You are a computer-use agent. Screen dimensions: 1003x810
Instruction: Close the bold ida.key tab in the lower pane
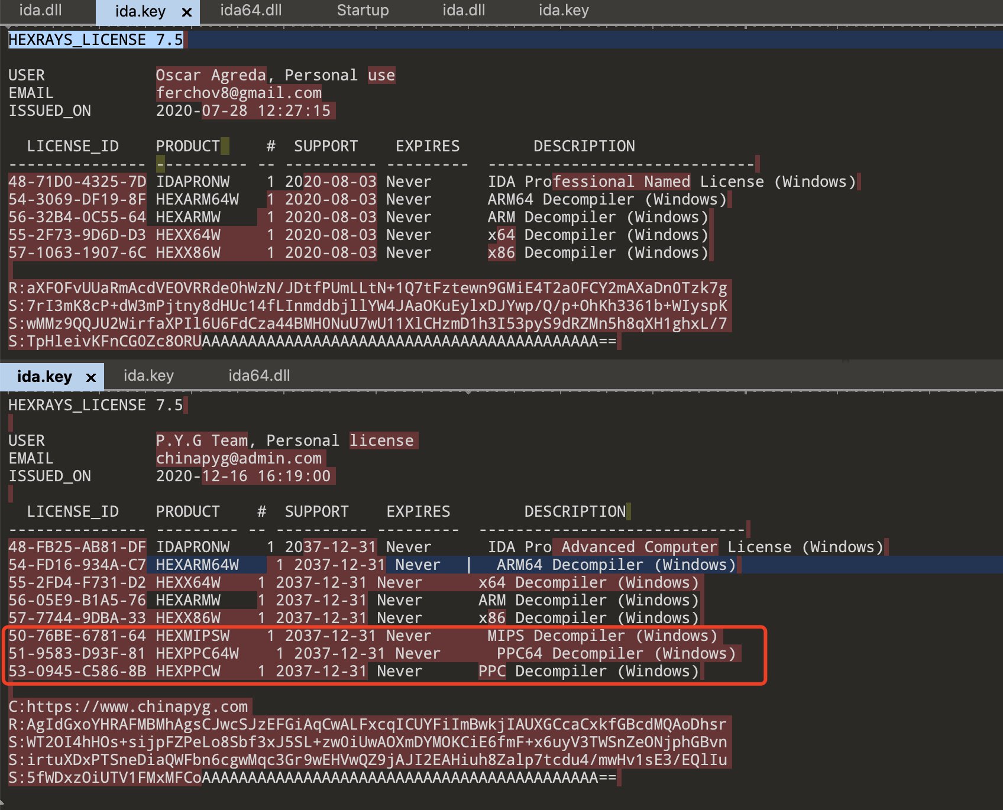(x=91, y=377)
